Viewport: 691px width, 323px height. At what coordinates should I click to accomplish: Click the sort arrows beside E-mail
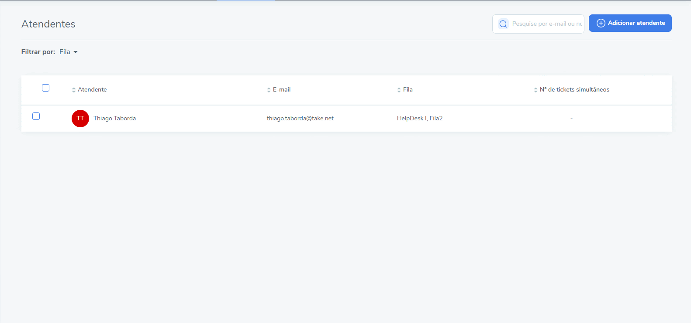[x=269, y=90]
